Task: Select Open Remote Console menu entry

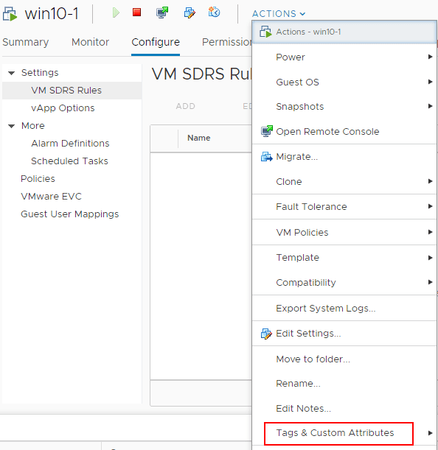Action: [x=344, y=131]
